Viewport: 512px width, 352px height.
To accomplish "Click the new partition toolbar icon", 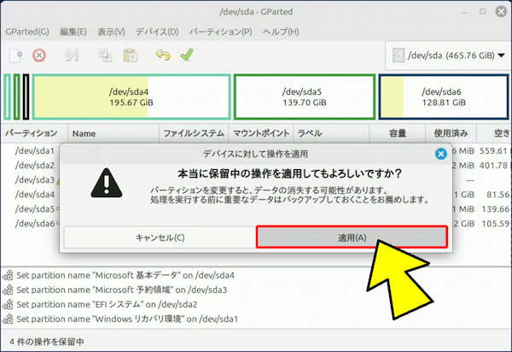I will (x=15, y=56).
